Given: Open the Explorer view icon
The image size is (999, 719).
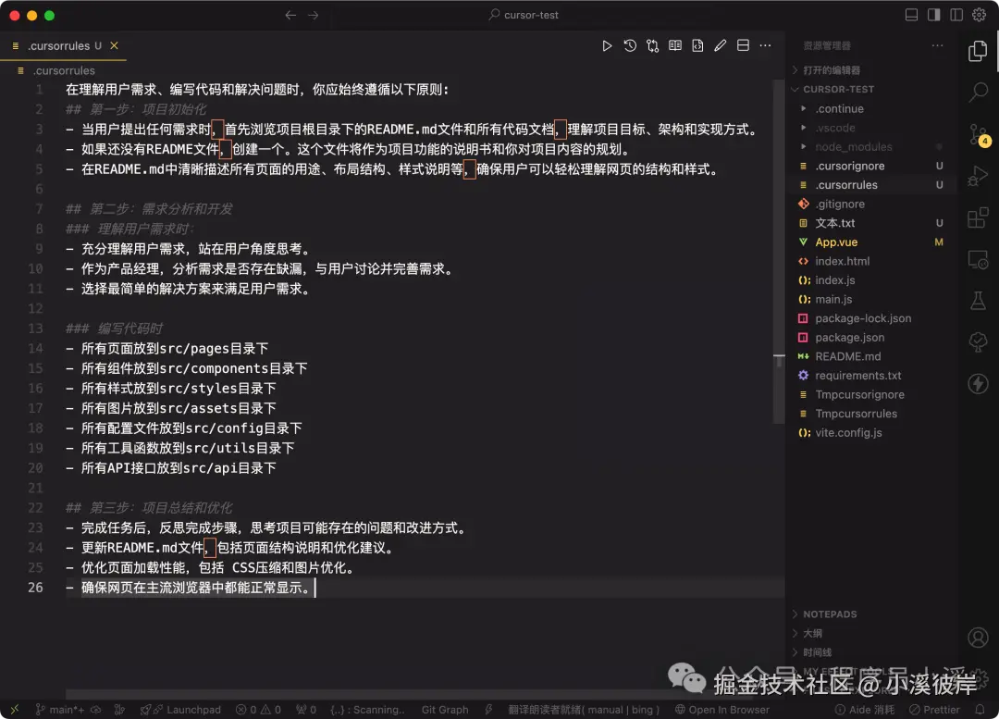Looking at the screenshot, I should click(978, 52).
